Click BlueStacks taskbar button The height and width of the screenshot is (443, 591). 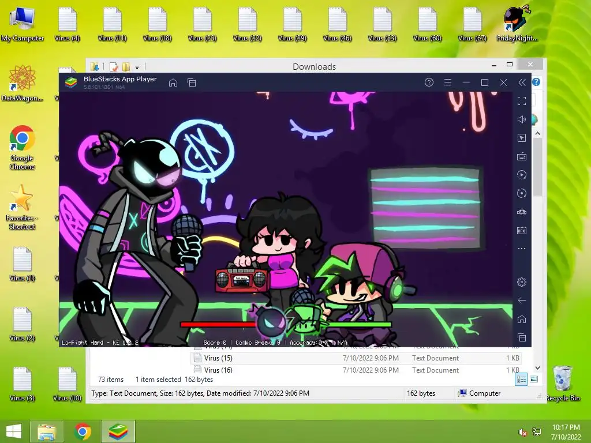(x=118, y=431)
